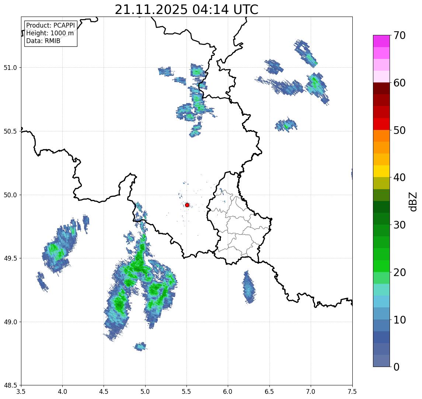This screenshot has height=399, width=422.
Task: Click the yellow colorbar swatch near 40
Action: click(x=381, y=171)
